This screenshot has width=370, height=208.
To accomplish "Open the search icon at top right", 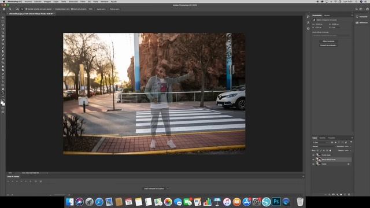I will 357,9.
